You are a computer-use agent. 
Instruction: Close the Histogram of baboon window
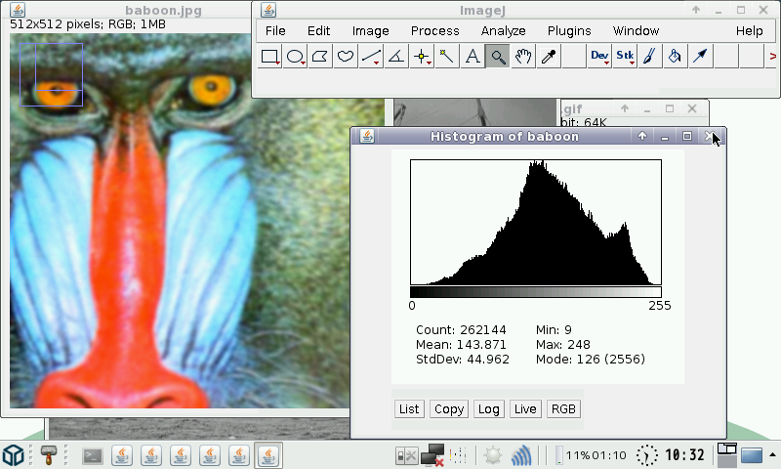pyautogui.click(x=710, y=136)
